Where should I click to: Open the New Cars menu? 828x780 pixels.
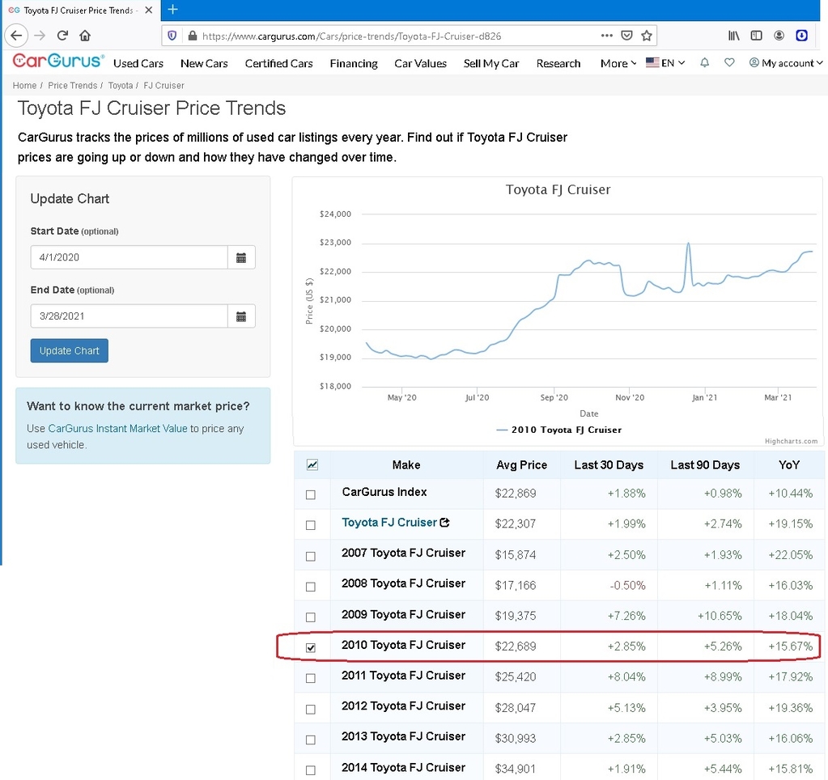click(204, 63)
